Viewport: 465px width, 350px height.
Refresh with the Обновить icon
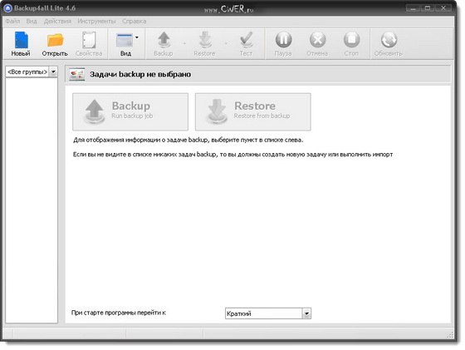pos(389,39)
